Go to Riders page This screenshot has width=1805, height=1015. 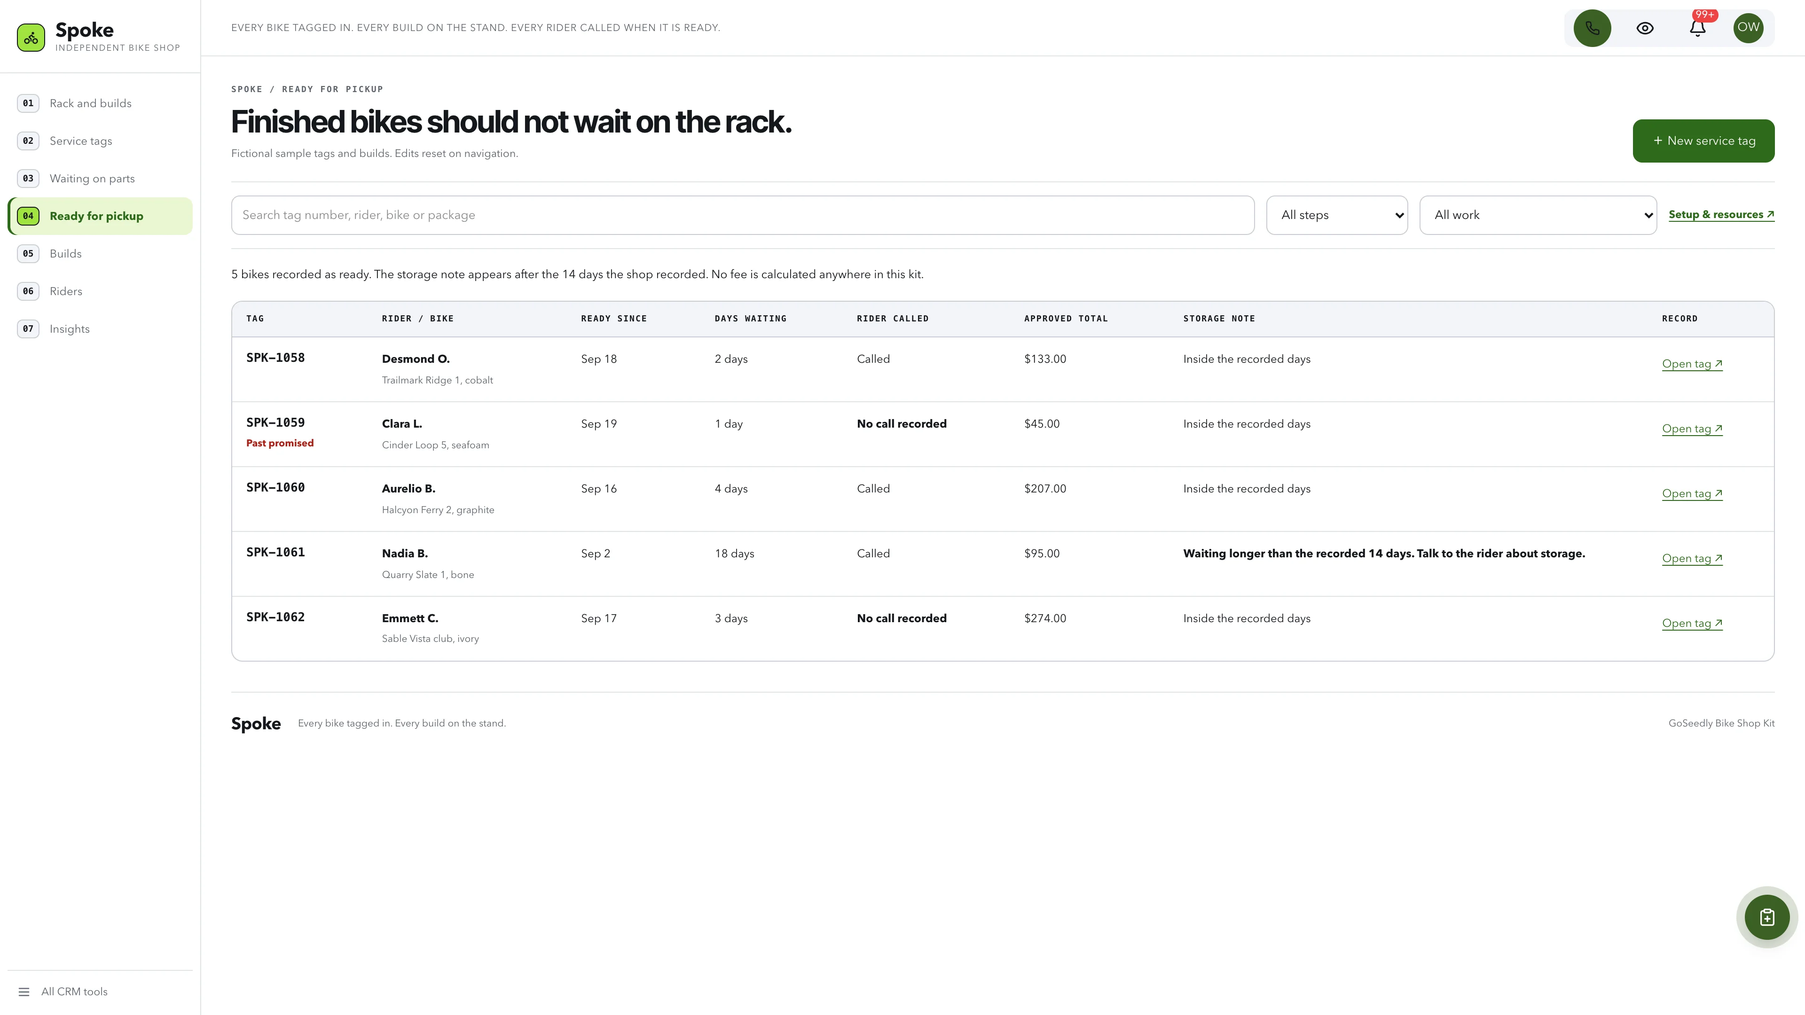[x=100, y=291]
